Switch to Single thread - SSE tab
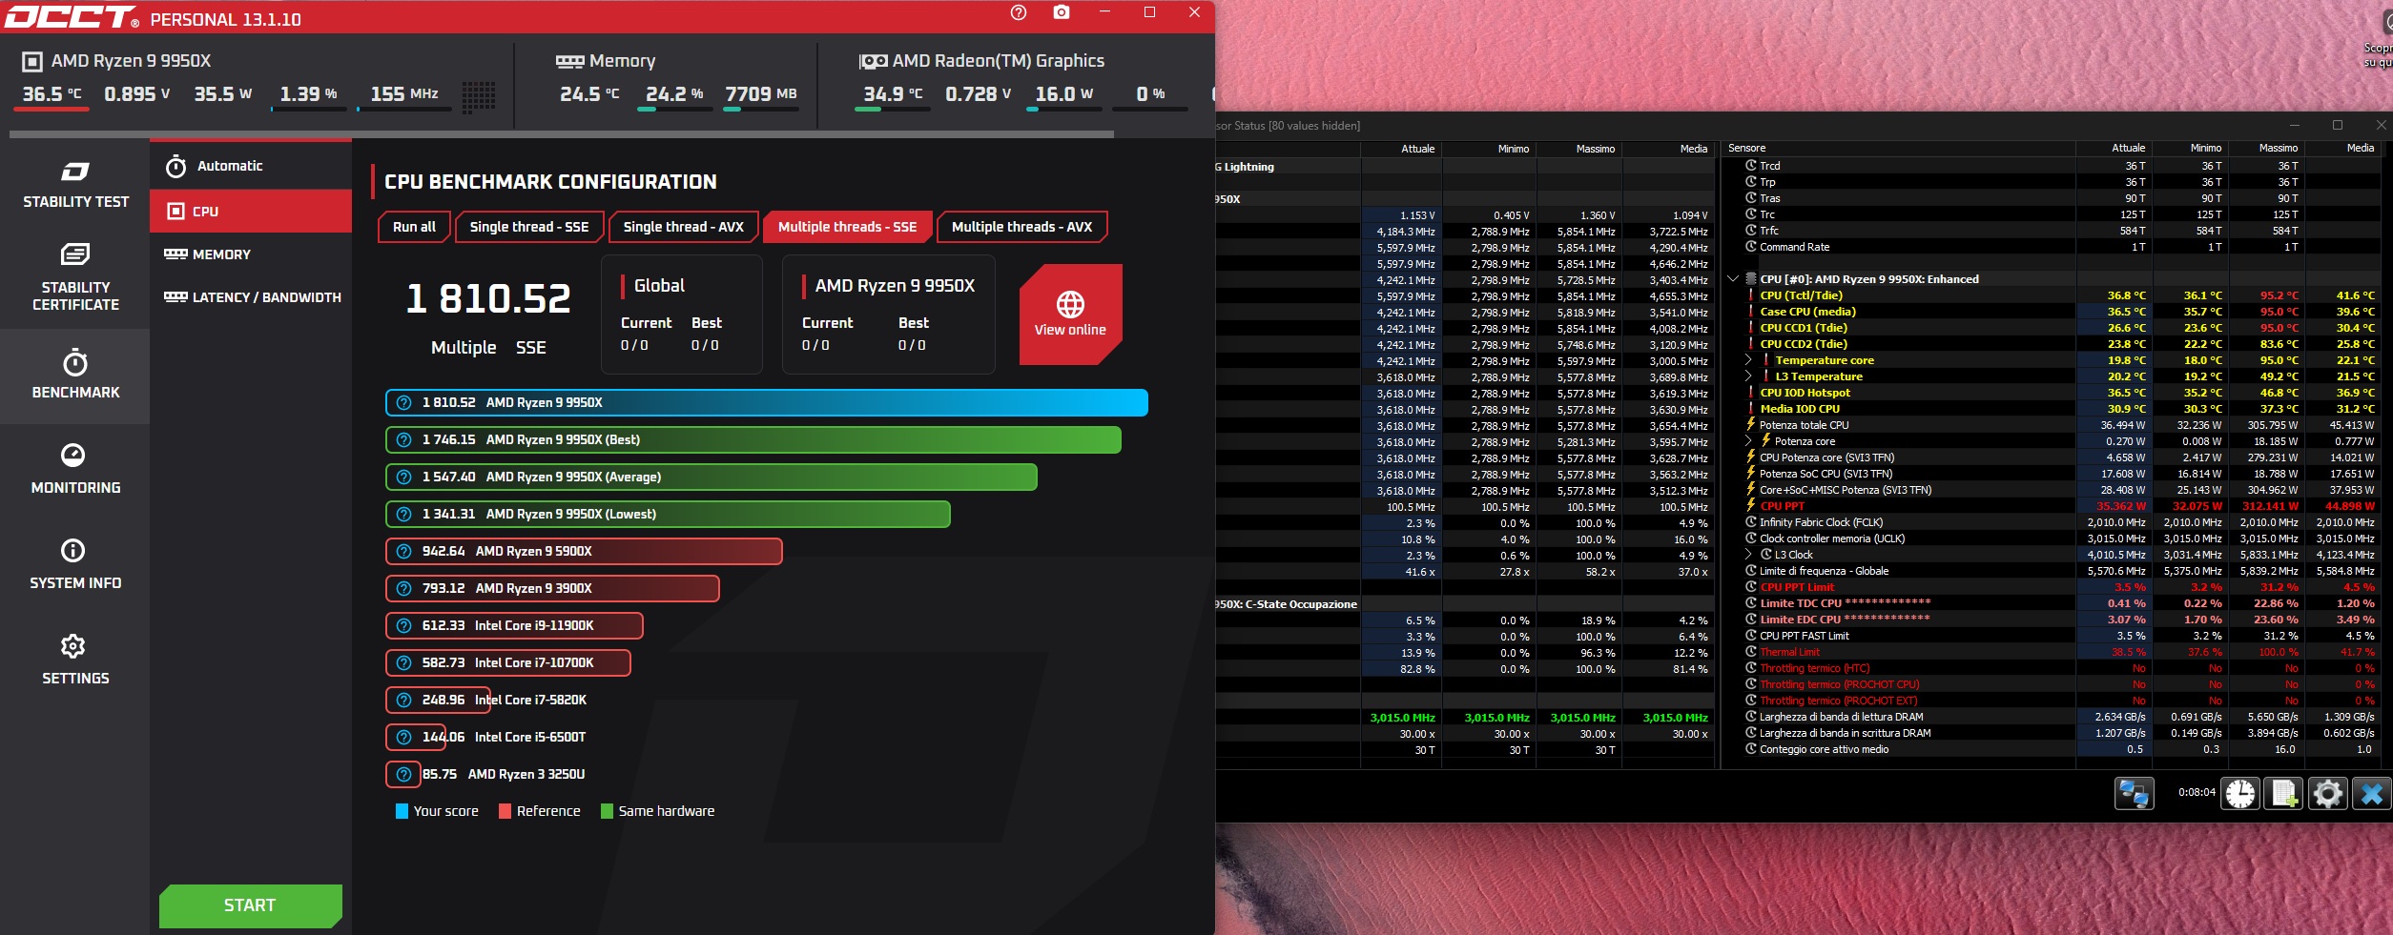Viewport: 2393px width, 935px height. click(x=529, y=227)
